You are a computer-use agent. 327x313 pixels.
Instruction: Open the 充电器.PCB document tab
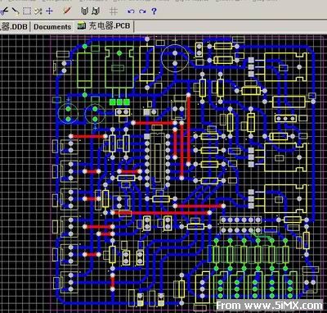click(104, 26)
